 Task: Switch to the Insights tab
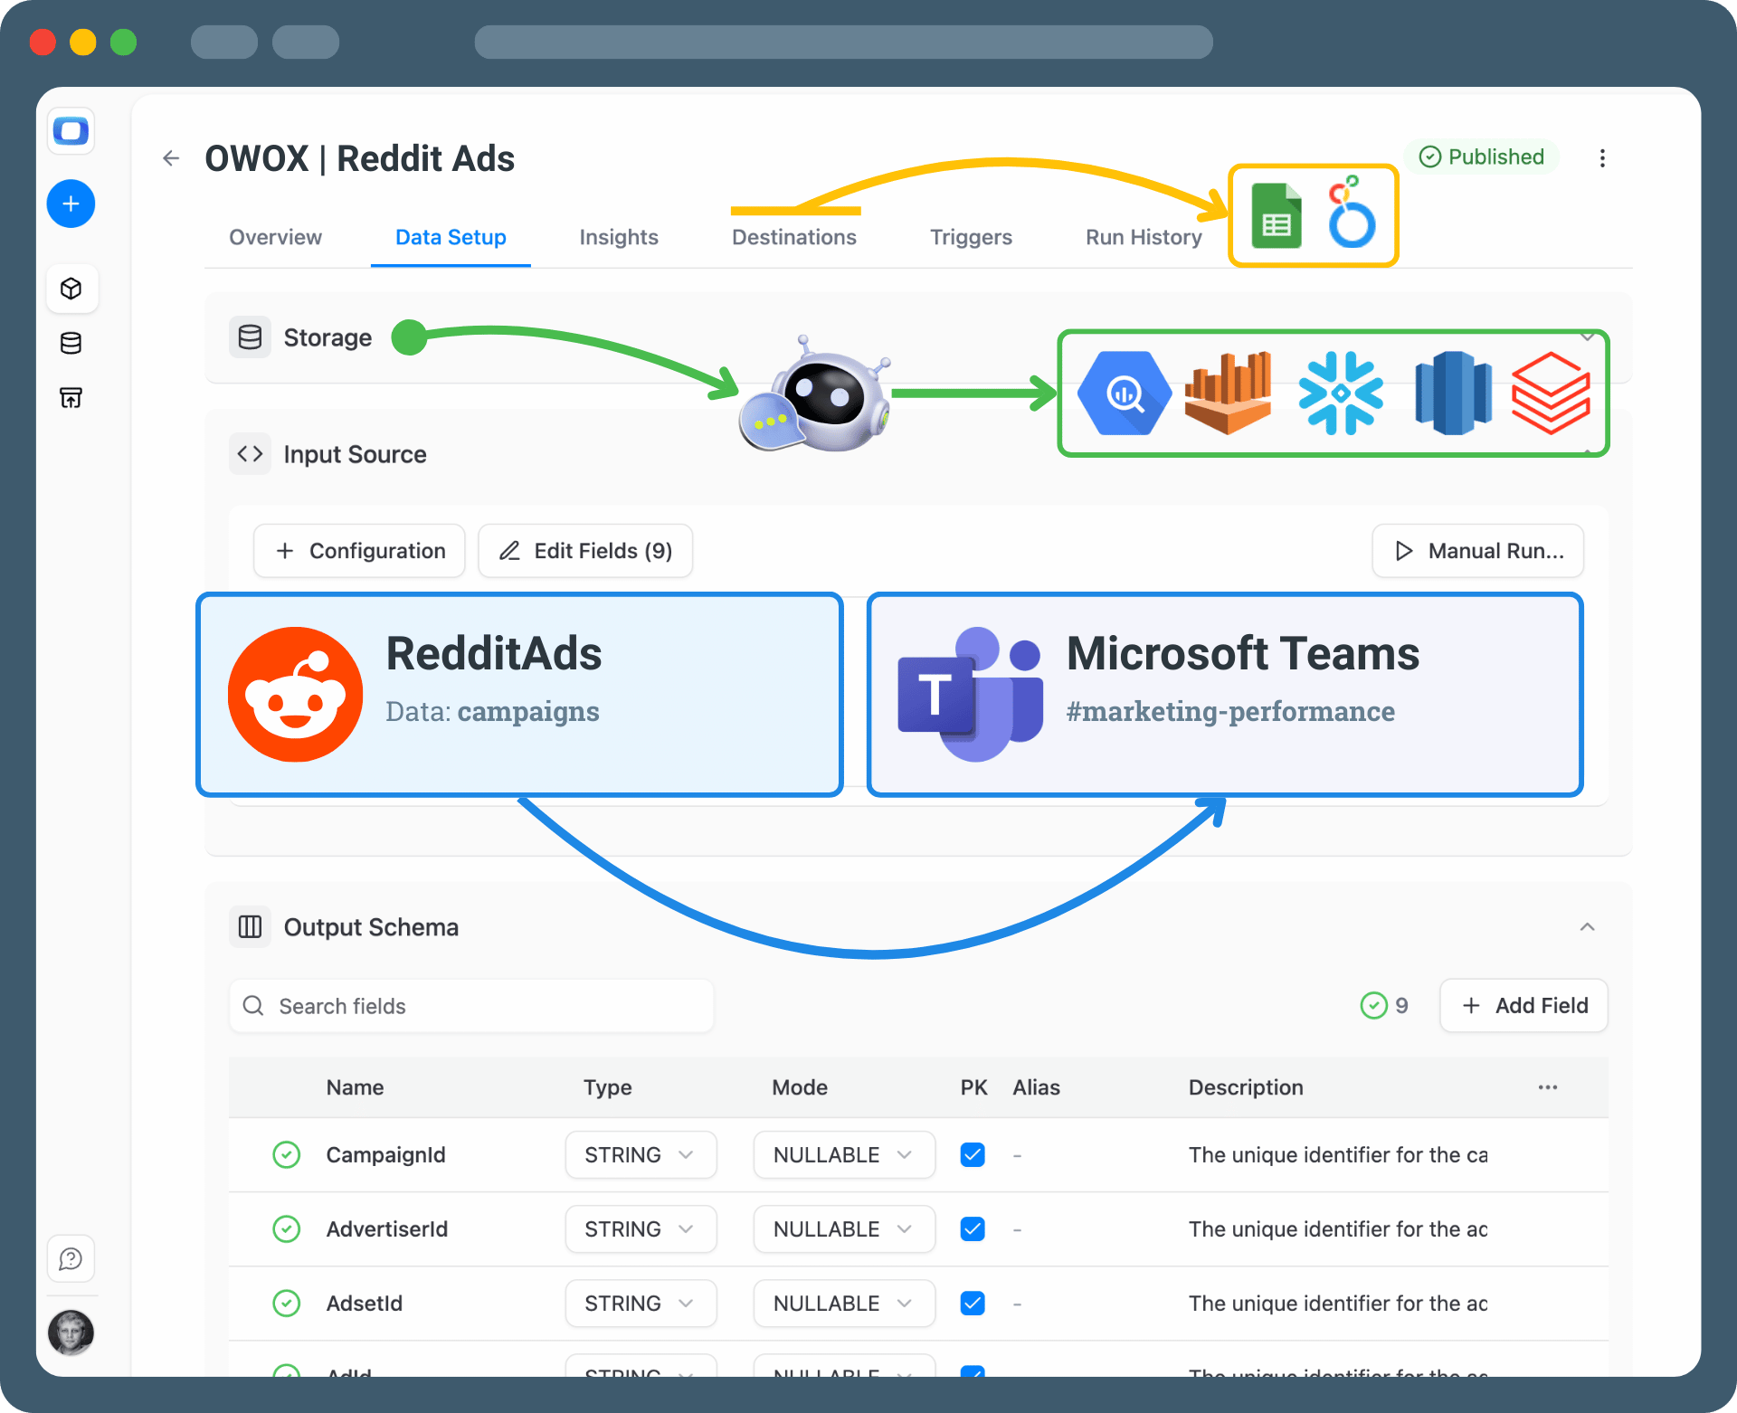(618, 237)
